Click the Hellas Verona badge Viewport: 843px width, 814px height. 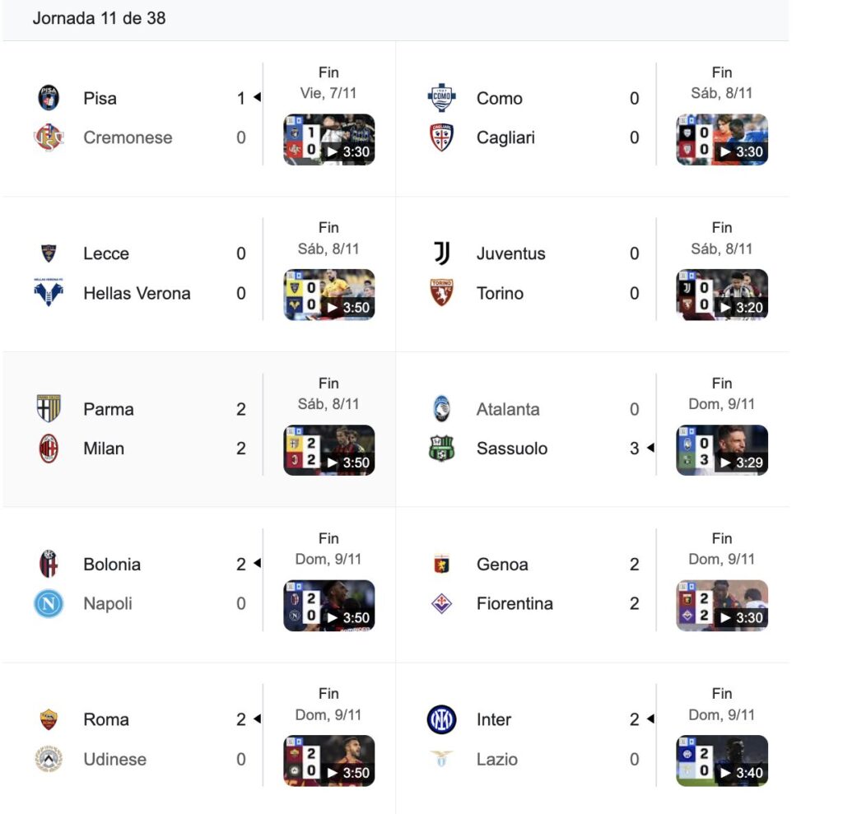[49, 293]
